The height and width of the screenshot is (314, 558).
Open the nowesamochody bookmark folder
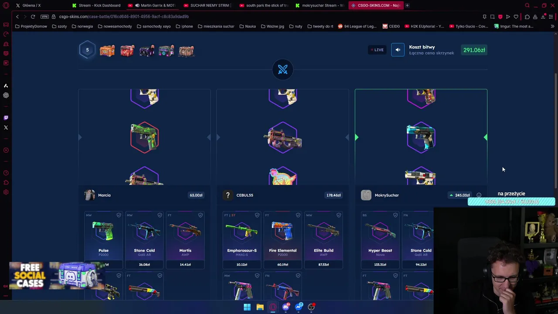[115, 26]
